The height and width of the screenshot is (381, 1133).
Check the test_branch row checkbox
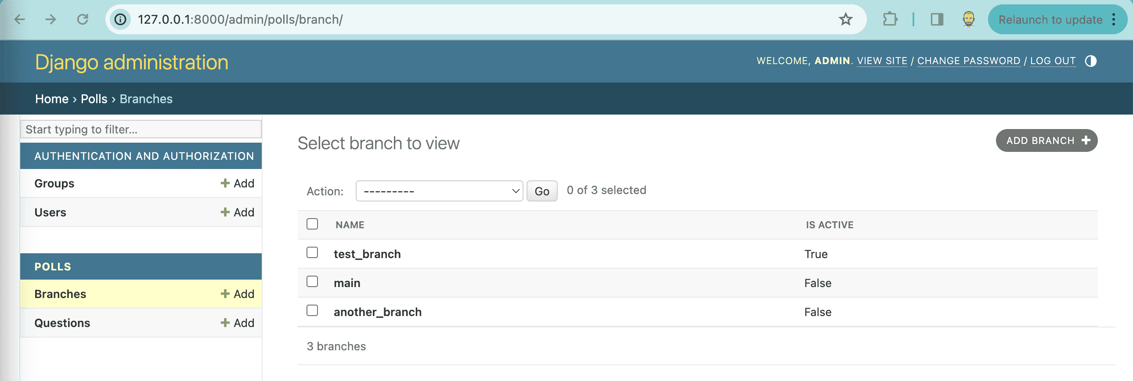[x=312, y=253]
